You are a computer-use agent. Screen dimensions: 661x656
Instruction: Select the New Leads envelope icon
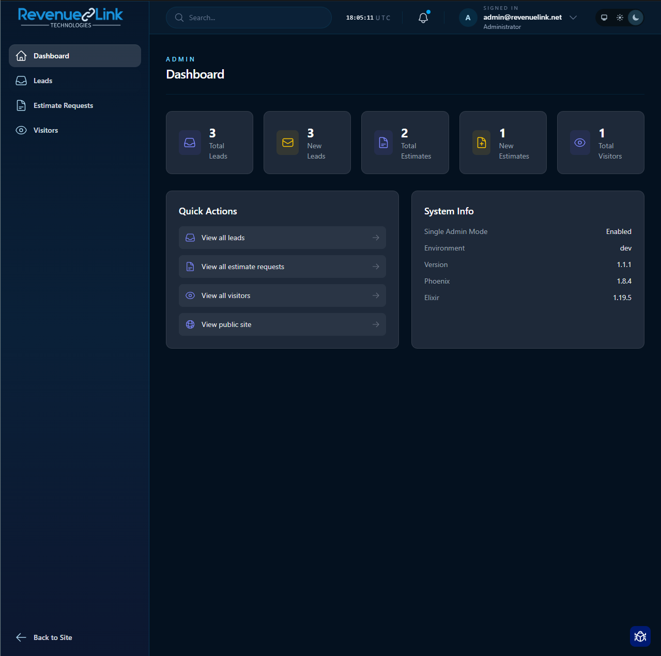tap(287, 143)
